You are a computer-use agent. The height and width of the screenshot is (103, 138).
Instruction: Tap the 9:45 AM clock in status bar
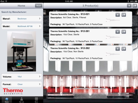point(69,1)
